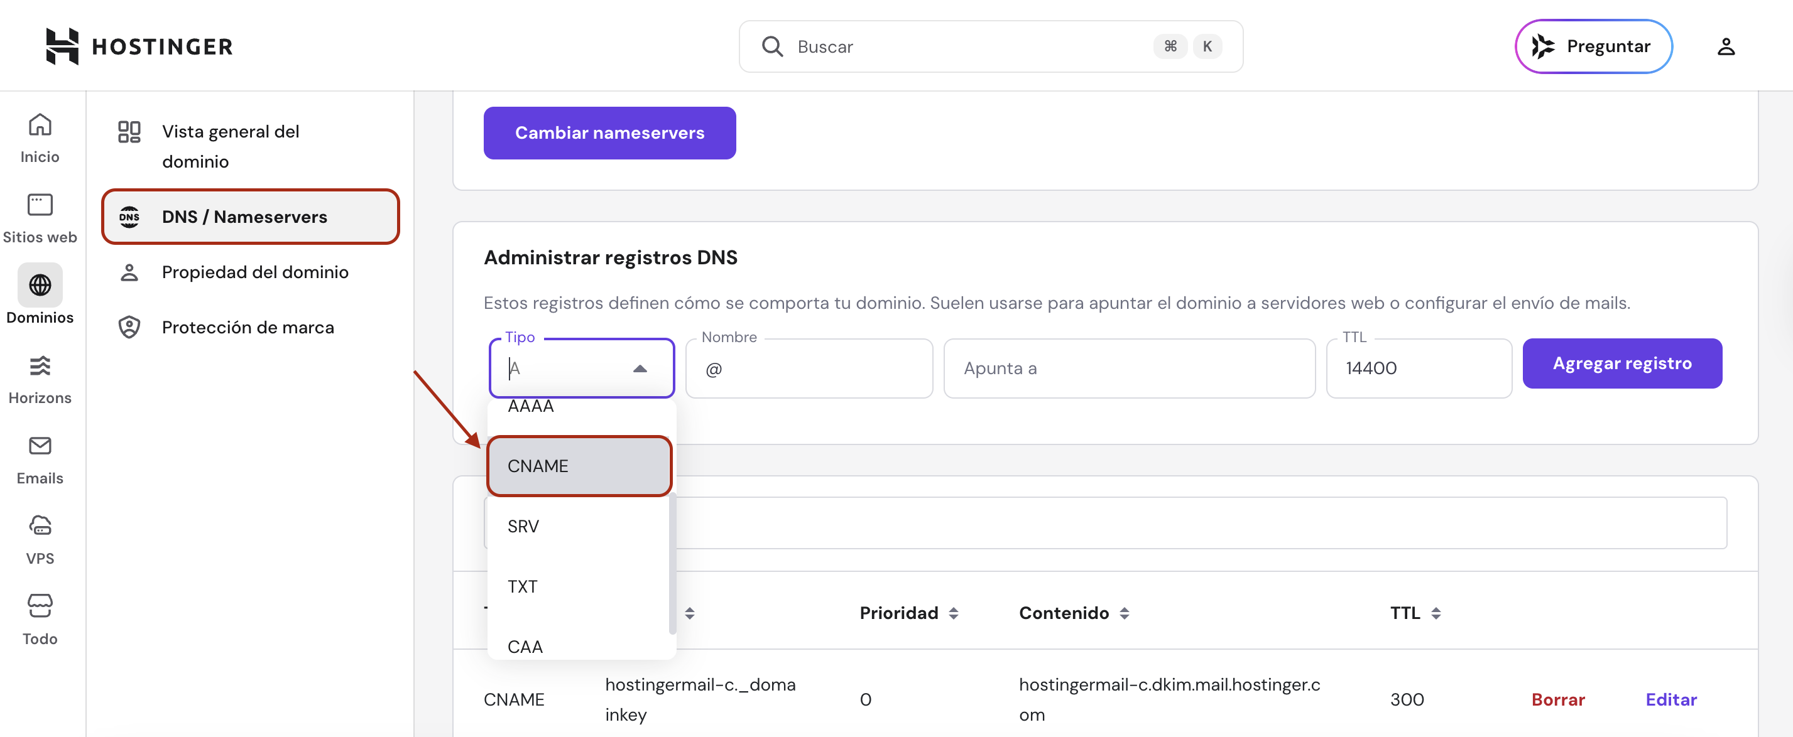Pick SRV in the dropdown list
This screenshot has width=1793, height=737.
click(523, 526)
